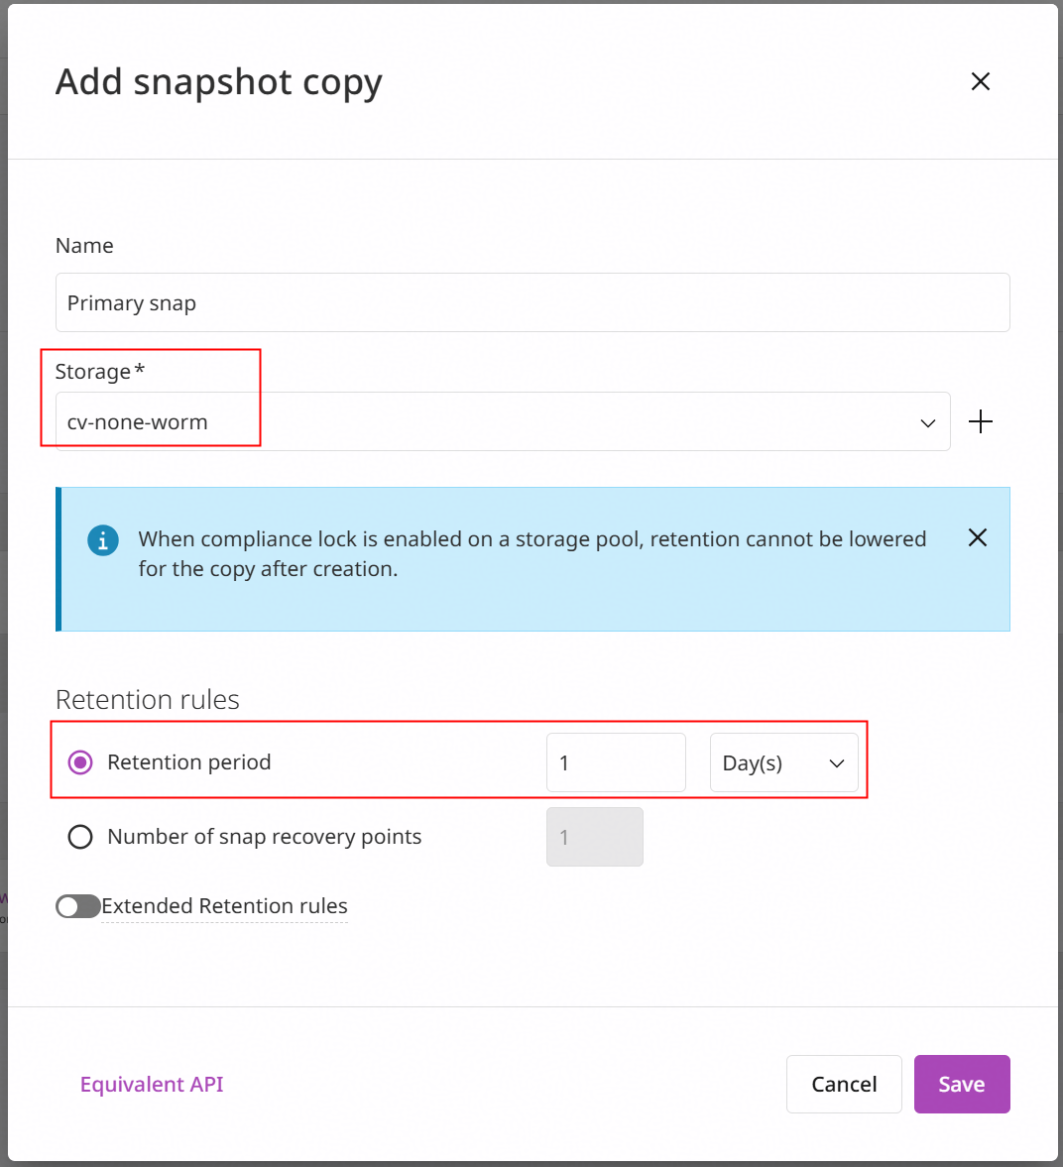The height and width of the screenshot is (1167, 1063).
Task: Select Number of snap recovery points radio
Action: pos(80,837)
